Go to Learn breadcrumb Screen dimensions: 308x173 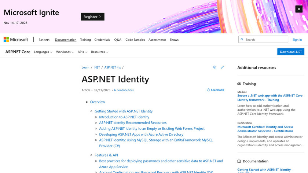85,67
